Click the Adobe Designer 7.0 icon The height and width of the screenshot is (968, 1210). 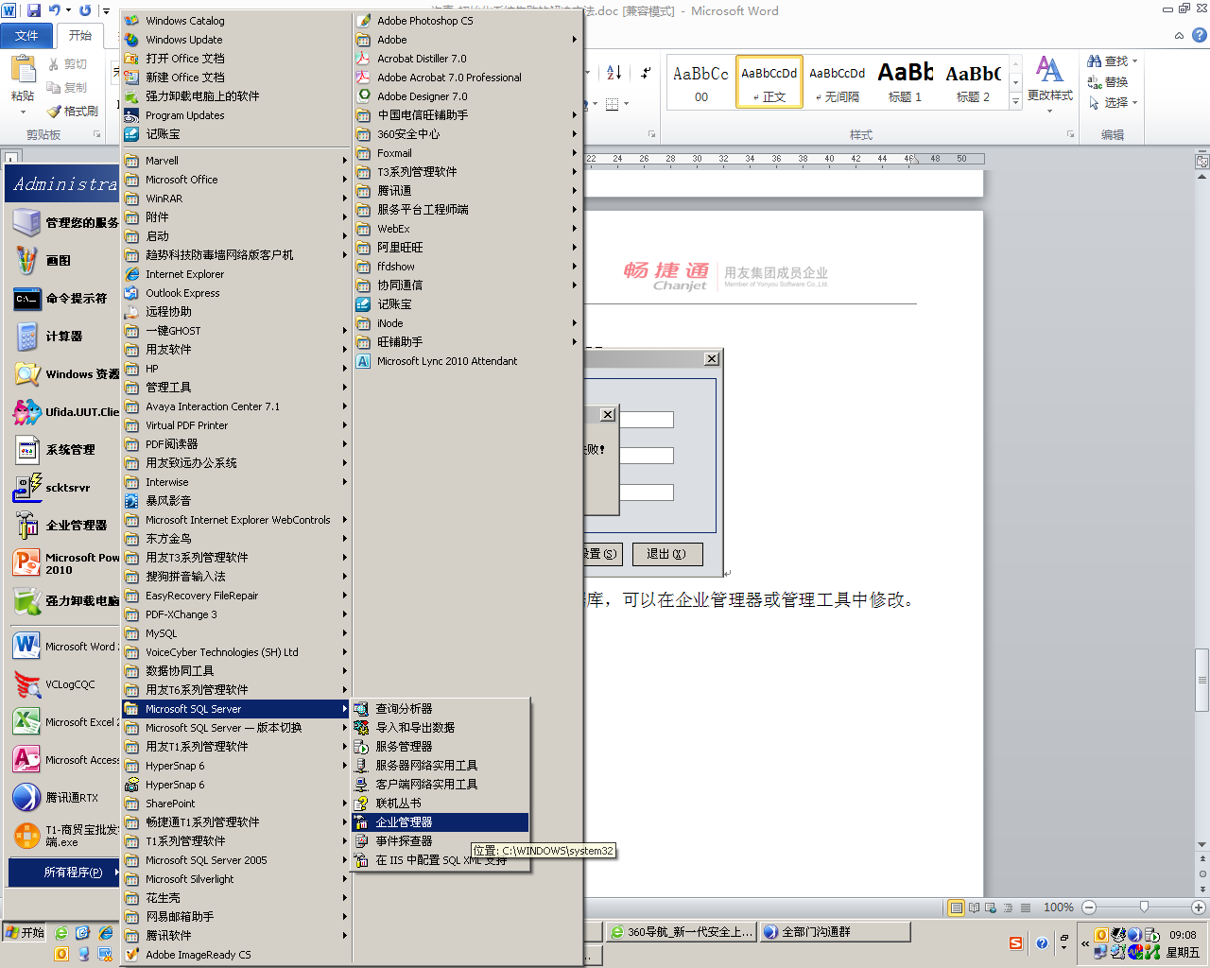click(363, 96)
